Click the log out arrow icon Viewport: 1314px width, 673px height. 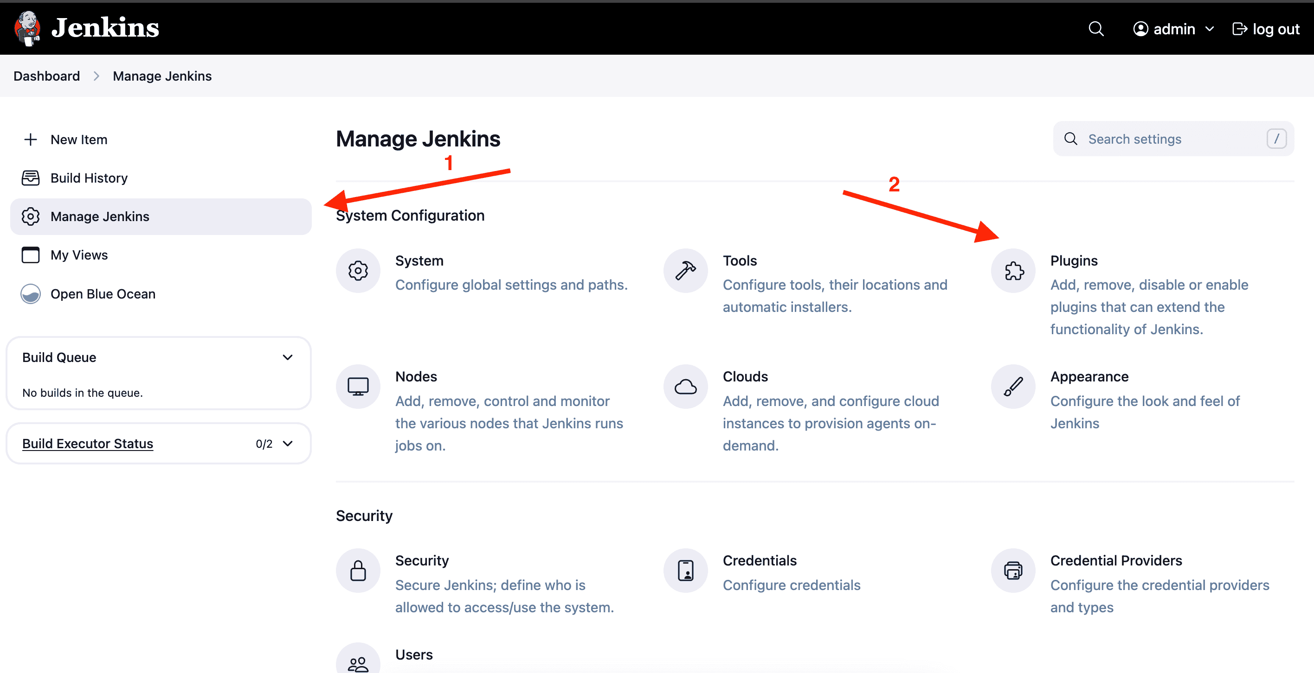[x=1239, y=29]
